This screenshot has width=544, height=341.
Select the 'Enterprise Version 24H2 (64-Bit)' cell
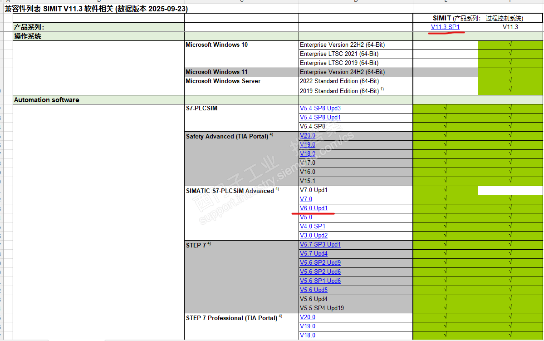pos(356,72)
